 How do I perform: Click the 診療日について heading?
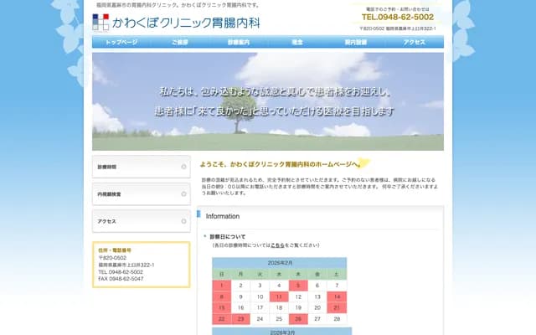(x=228, y=236)
